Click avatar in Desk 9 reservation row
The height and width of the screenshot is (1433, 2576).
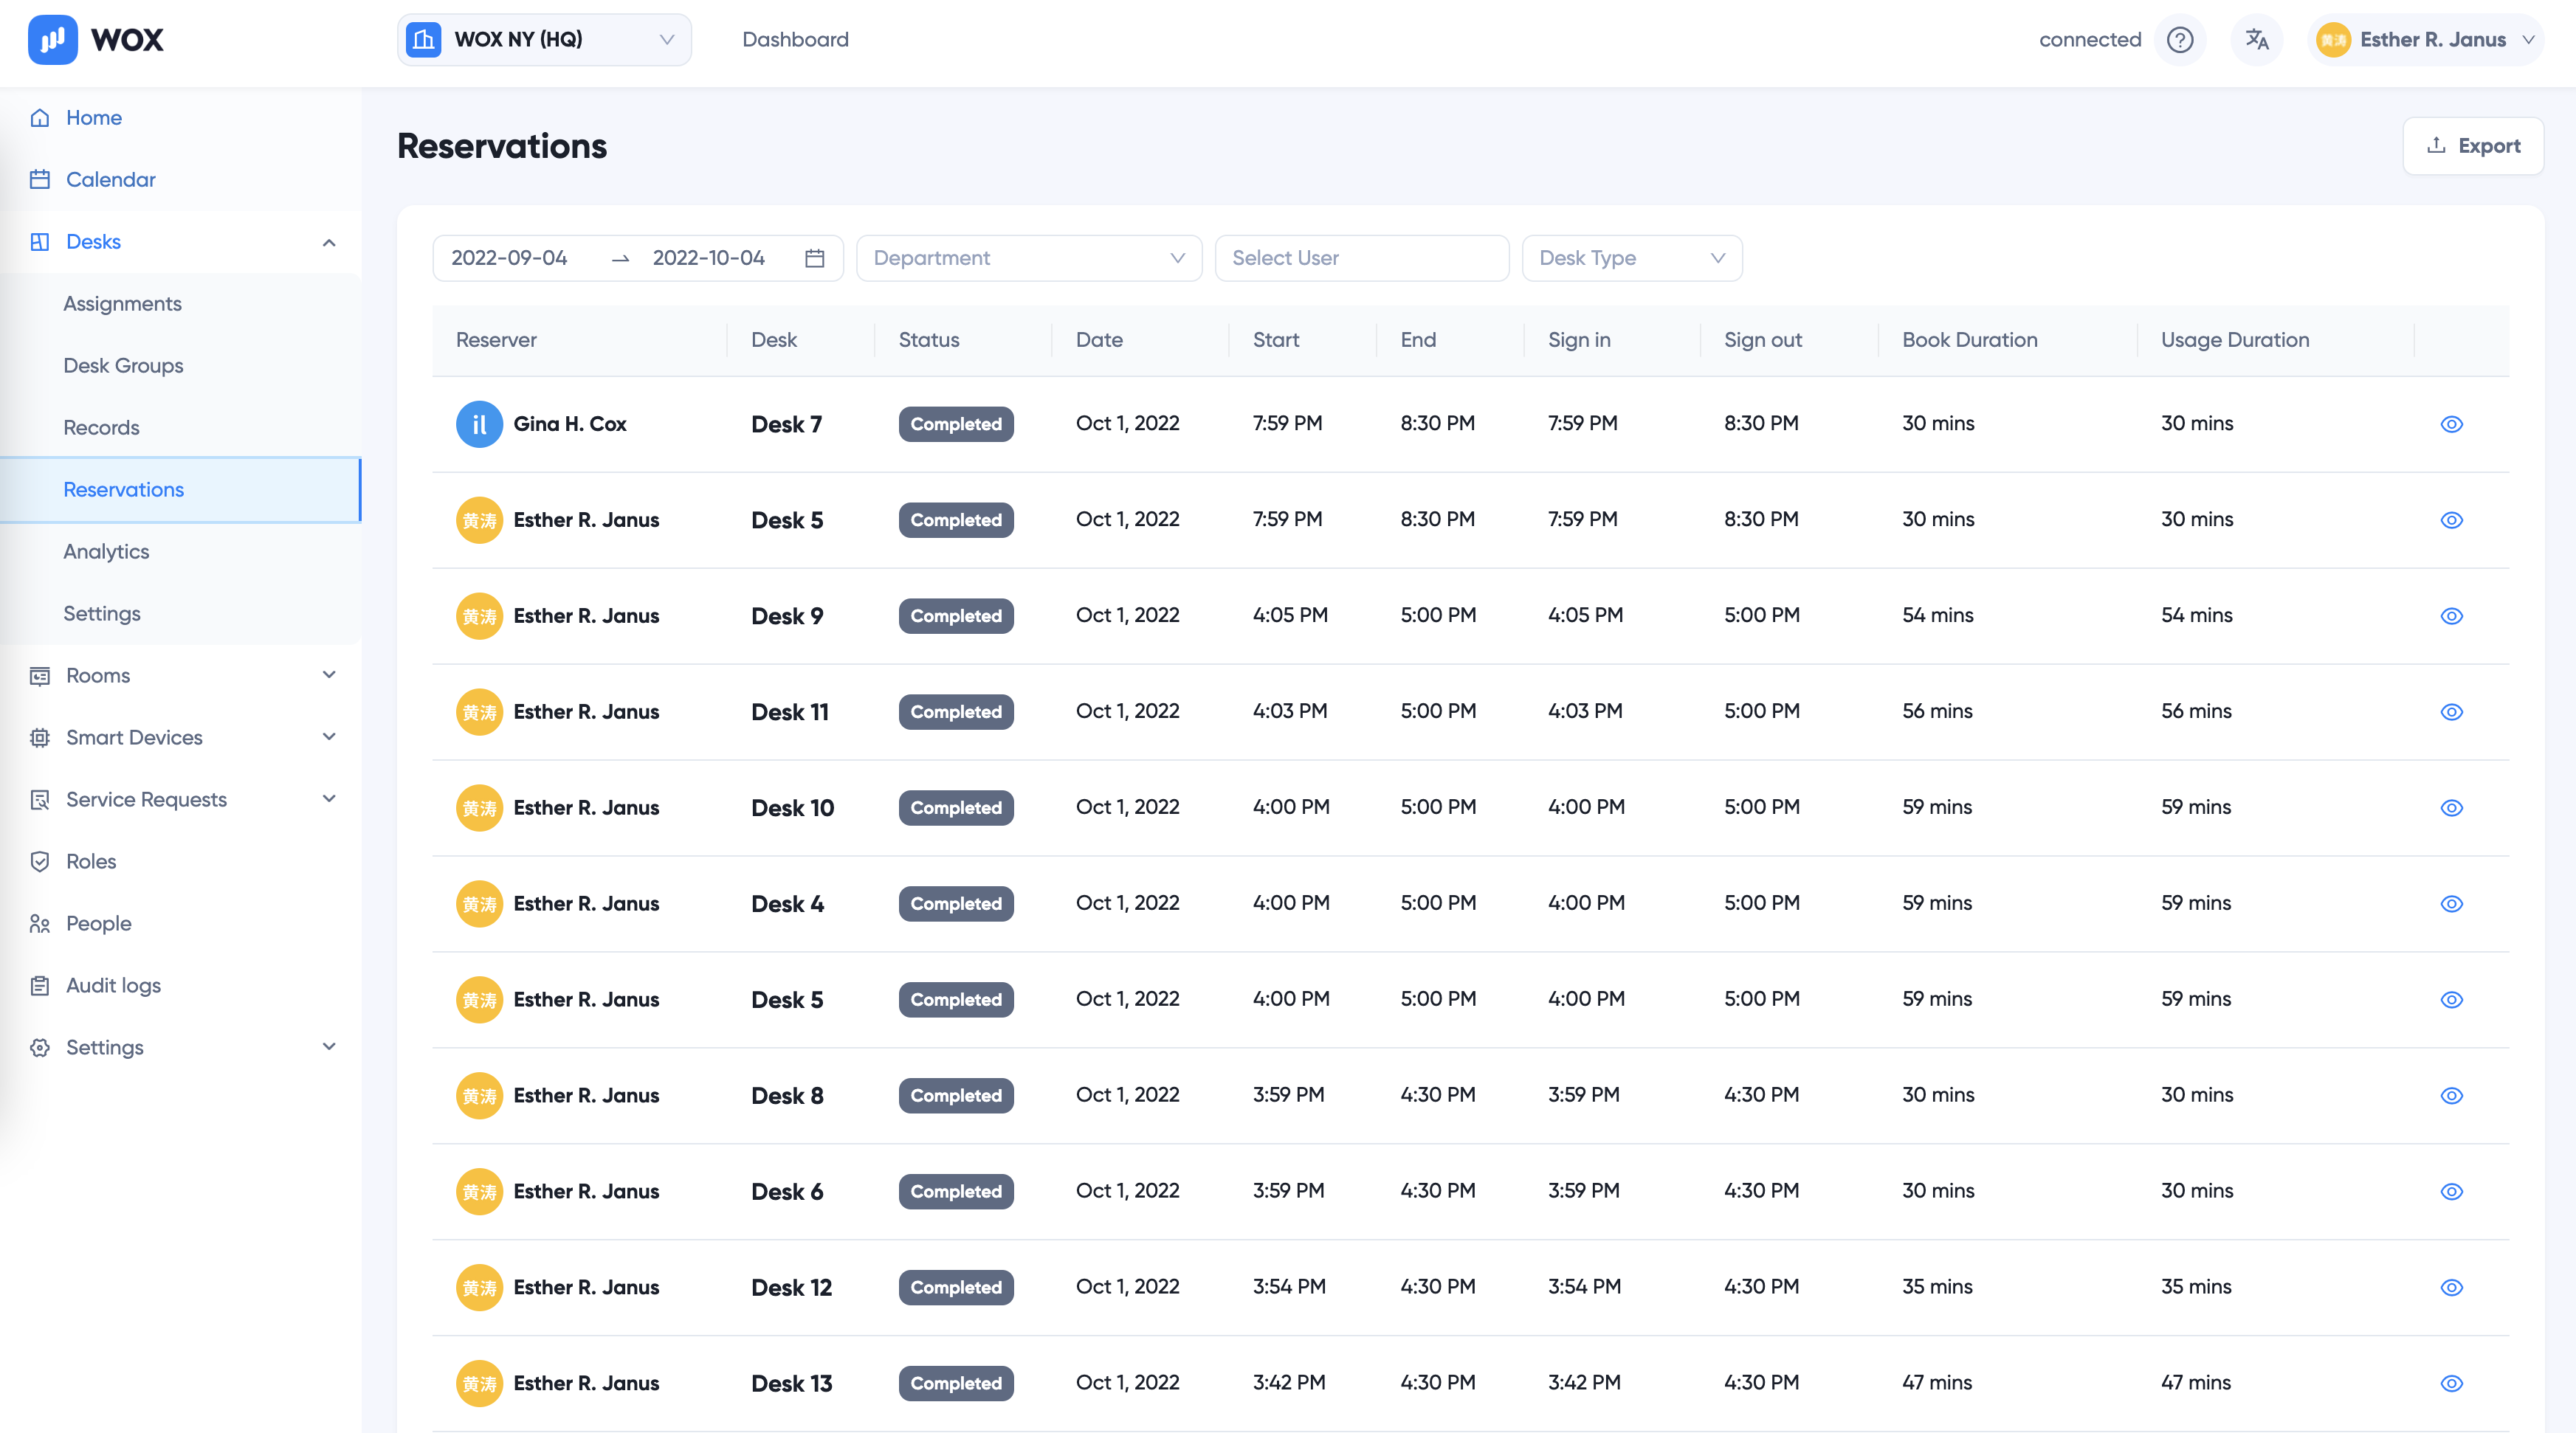coord(480,616)
